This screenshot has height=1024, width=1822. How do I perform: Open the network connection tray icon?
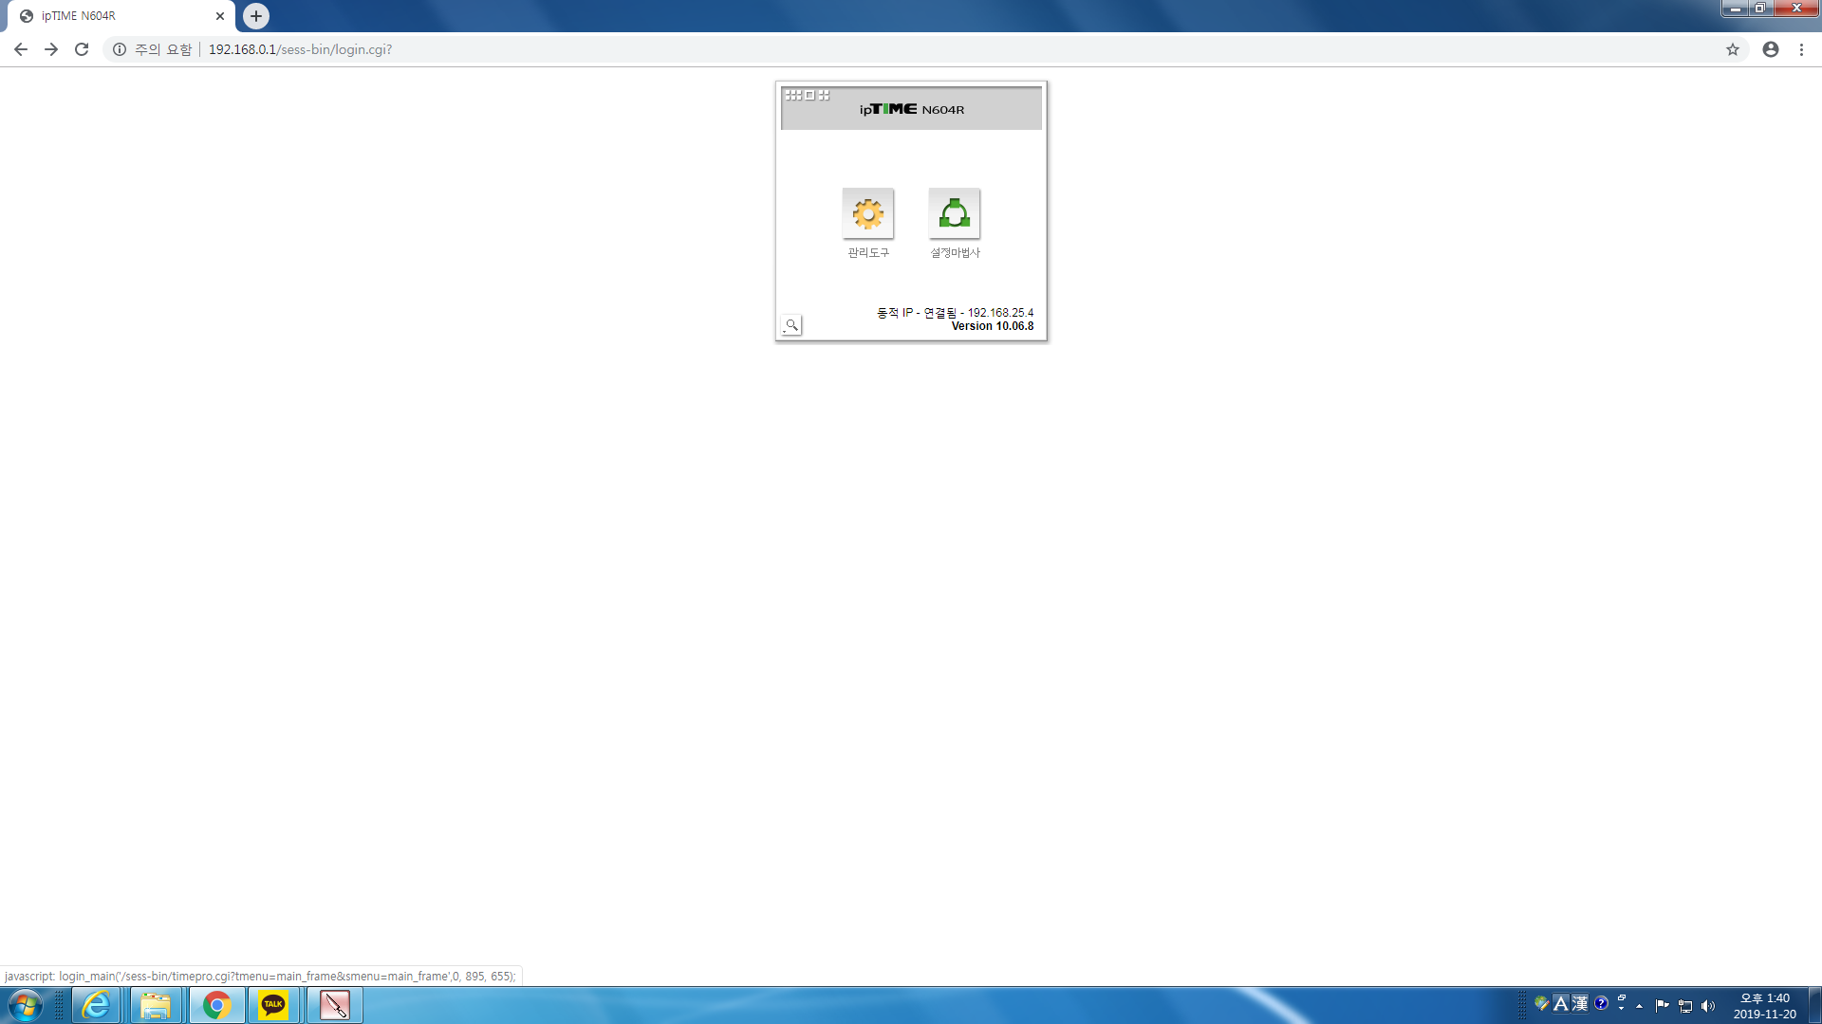[1685, 1005]
